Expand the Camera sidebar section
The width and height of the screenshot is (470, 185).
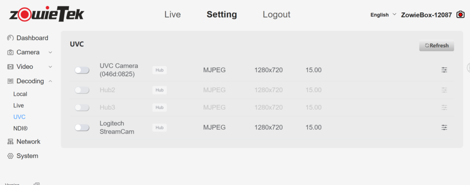pyautogui.click(x=50, y=52)
